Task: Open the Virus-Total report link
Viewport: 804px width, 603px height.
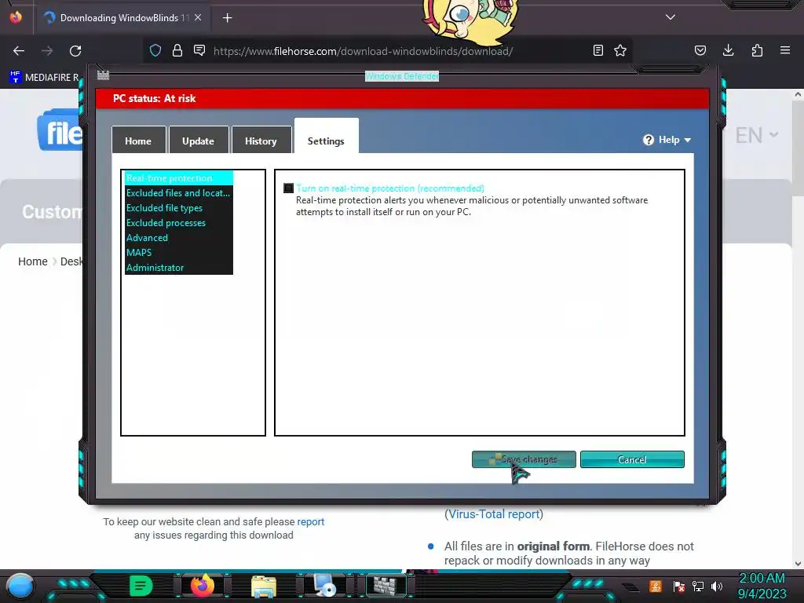Action: [x=495, y=514]
